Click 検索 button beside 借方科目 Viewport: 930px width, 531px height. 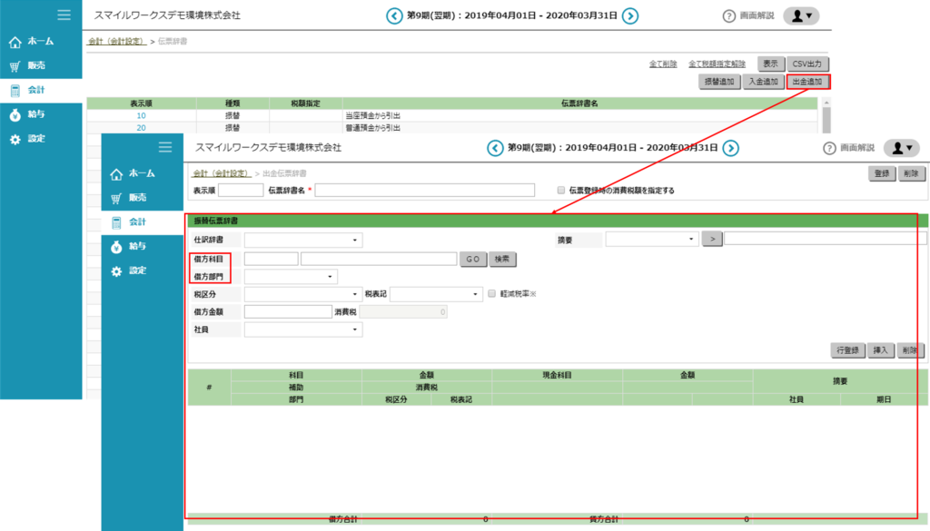click(x=502, y=259)
